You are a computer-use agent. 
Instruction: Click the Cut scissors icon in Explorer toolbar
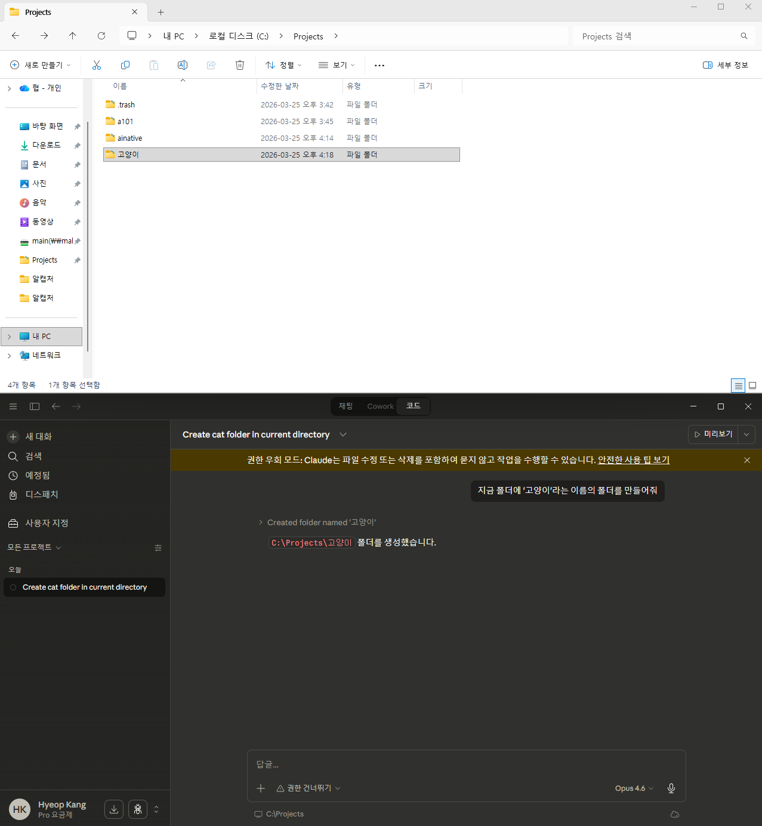tap(97, 65)
